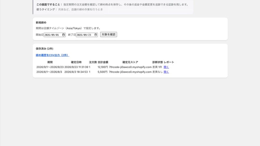
Task: Select the 期間 column header
Action: pos(50,62)
